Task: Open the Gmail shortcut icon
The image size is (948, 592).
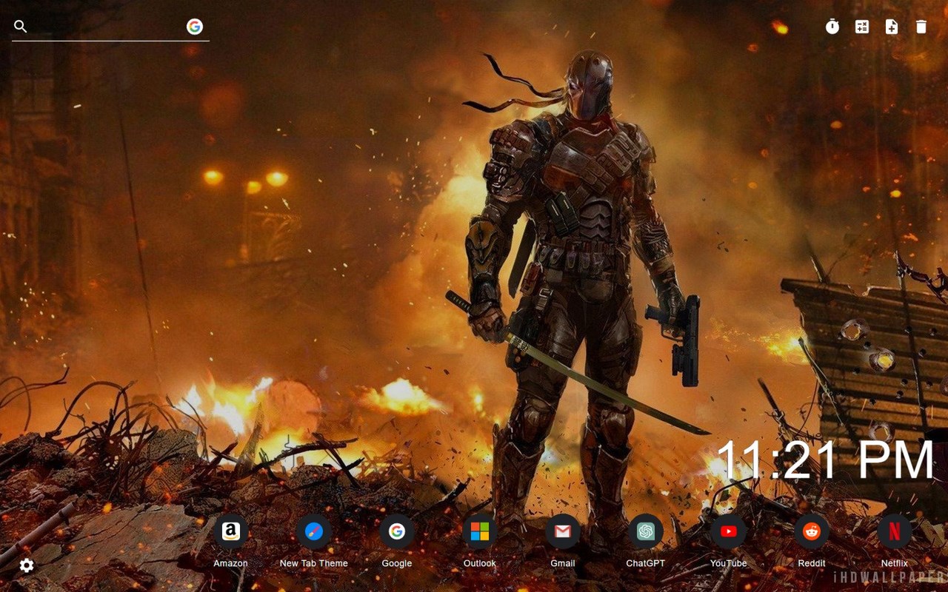Action: coord(563,531)
